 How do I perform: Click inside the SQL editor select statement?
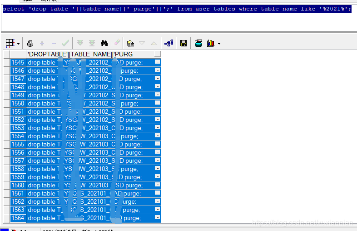point(177,9)
